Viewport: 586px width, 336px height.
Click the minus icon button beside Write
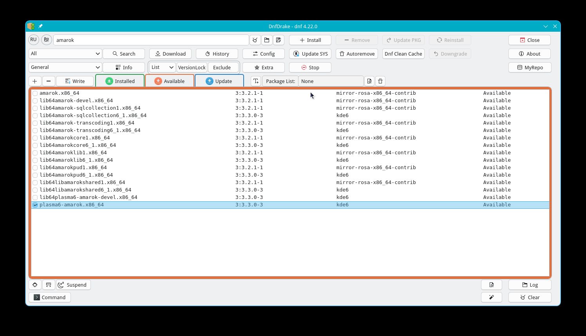tap(49, 81)
